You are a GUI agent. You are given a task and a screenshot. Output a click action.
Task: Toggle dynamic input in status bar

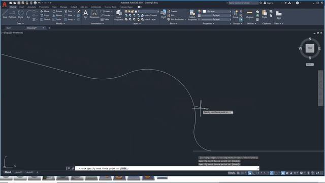pos(249,173)
